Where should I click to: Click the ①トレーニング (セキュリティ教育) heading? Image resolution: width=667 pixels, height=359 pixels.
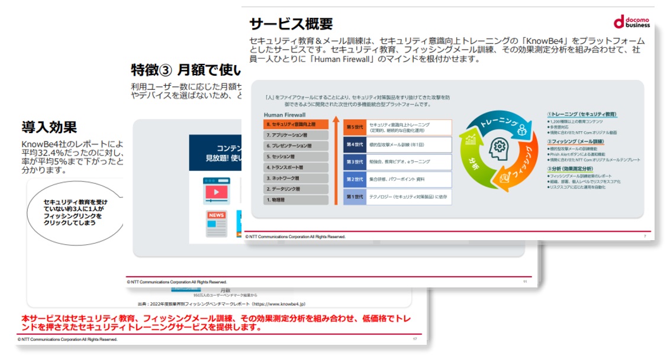pyautogui.click(x=582, y=114)
